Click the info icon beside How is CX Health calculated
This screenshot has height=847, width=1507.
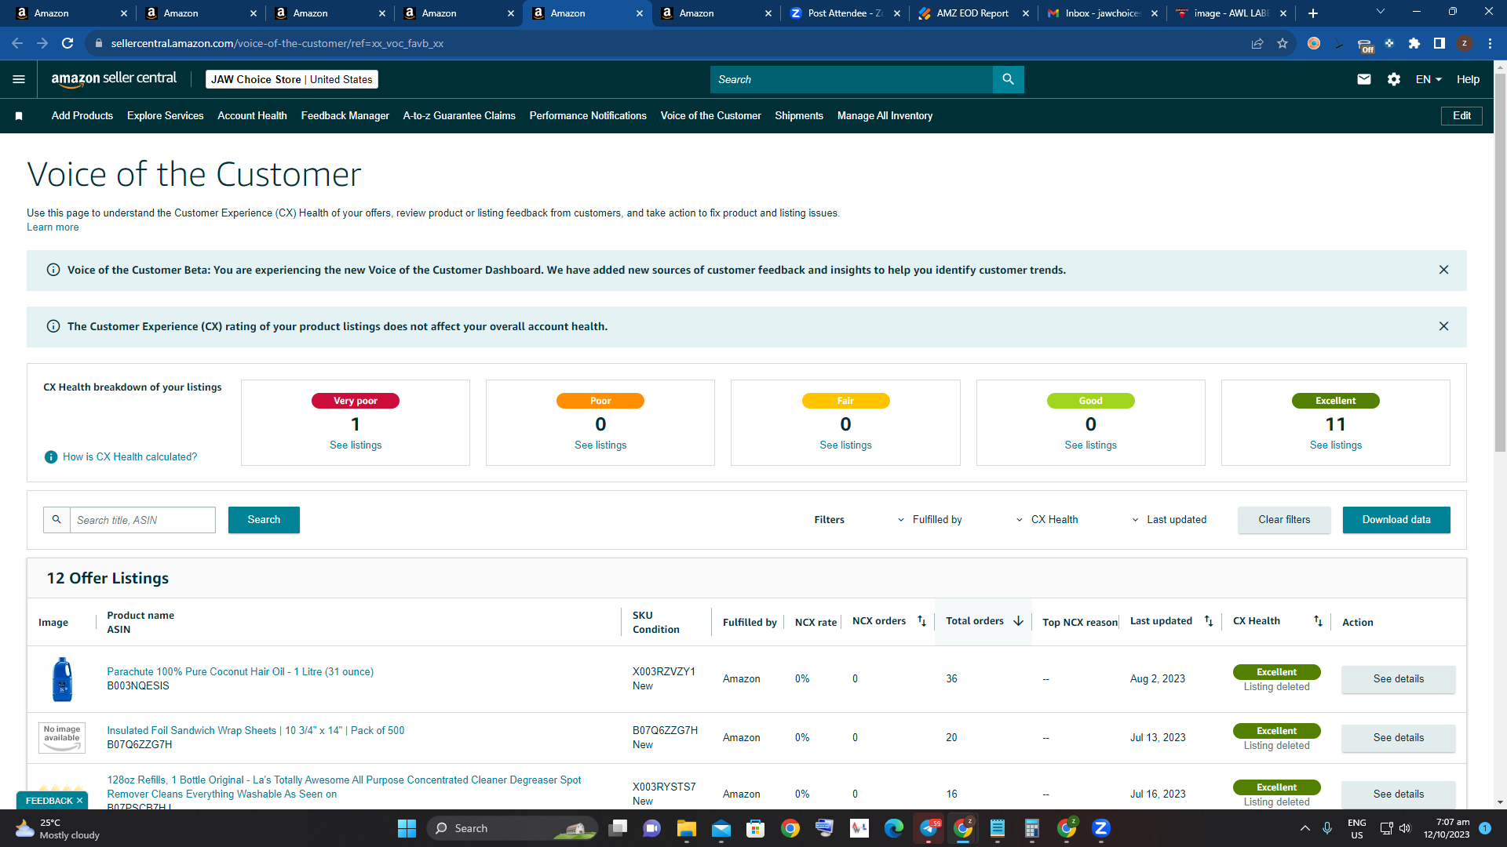(51, 457)
